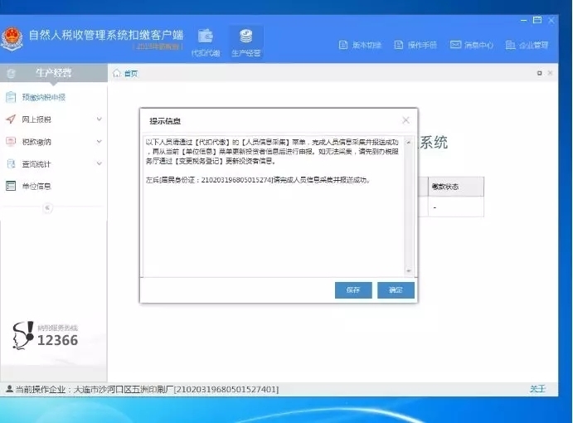Click the home icon beside 首页
Image resolution: width=573 pixels, height=423 pixels.
(x=117, y=74)
